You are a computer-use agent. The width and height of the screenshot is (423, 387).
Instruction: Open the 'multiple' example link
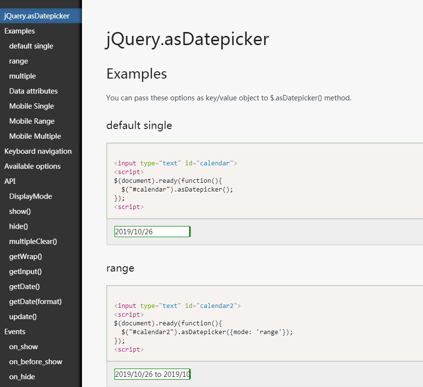coord(22,76)
